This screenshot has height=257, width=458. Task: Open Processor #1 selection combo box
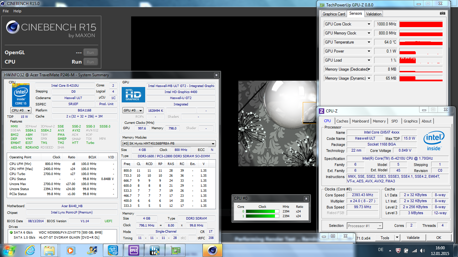coord(365,226)
